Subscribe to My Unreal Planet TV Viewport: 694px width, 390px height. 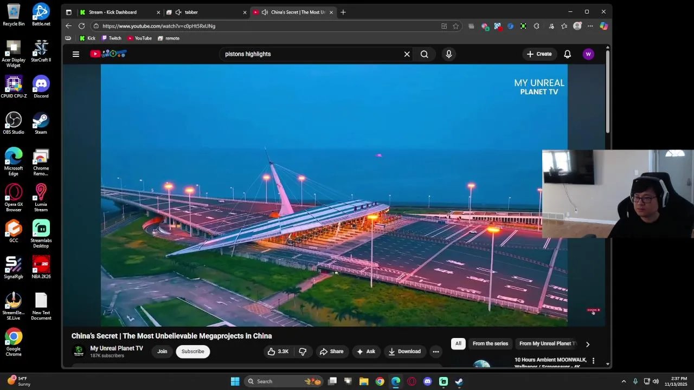coord(192,352)
